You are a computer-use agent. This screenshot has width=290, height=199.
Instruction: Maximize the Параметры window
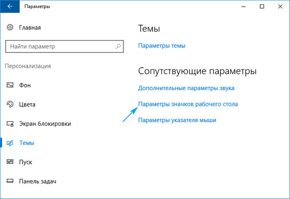coord(262,7)
